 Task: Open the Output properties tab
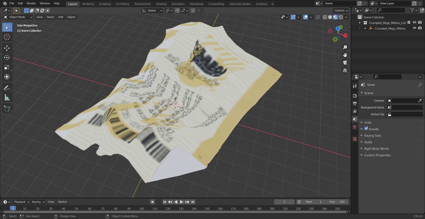(x=355, y=103)
